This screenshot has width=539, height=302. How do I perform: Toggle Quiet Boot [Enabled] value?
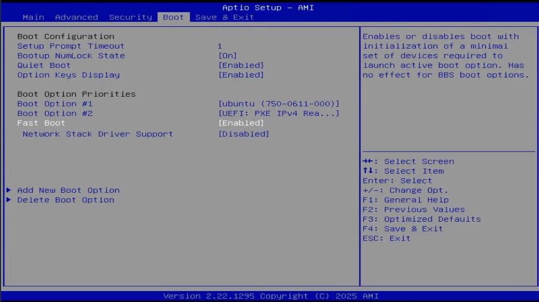pyautogui.click(x=241, y=66)
